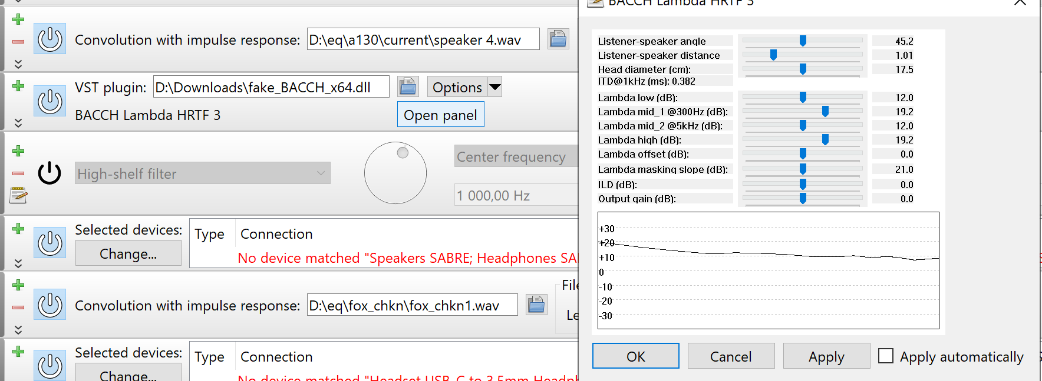Adjust the Lambda offset slider

(x=803, y=153)
